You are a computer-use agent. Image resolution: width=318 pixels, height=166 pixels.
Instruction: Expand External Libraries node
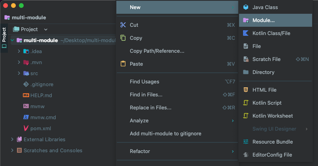tap(12, 139)
